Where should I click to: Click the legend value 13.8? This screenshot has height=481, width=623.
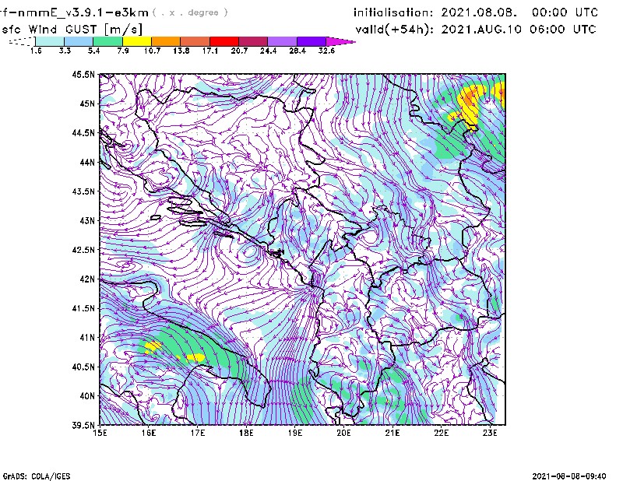tap(181, 51)
